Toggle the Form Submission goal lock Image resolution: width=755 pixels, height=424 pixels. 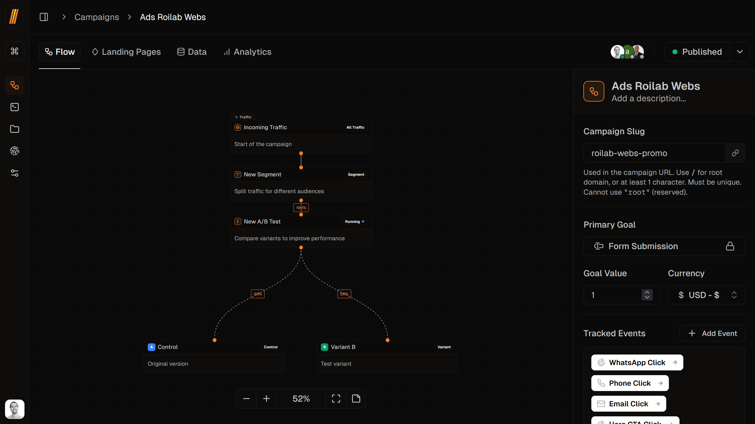[x=730, y=246]
